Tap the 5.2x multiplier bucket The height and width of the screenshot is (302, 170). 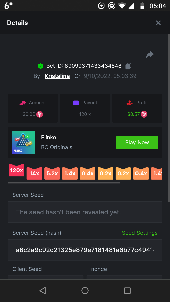point(52,173)
